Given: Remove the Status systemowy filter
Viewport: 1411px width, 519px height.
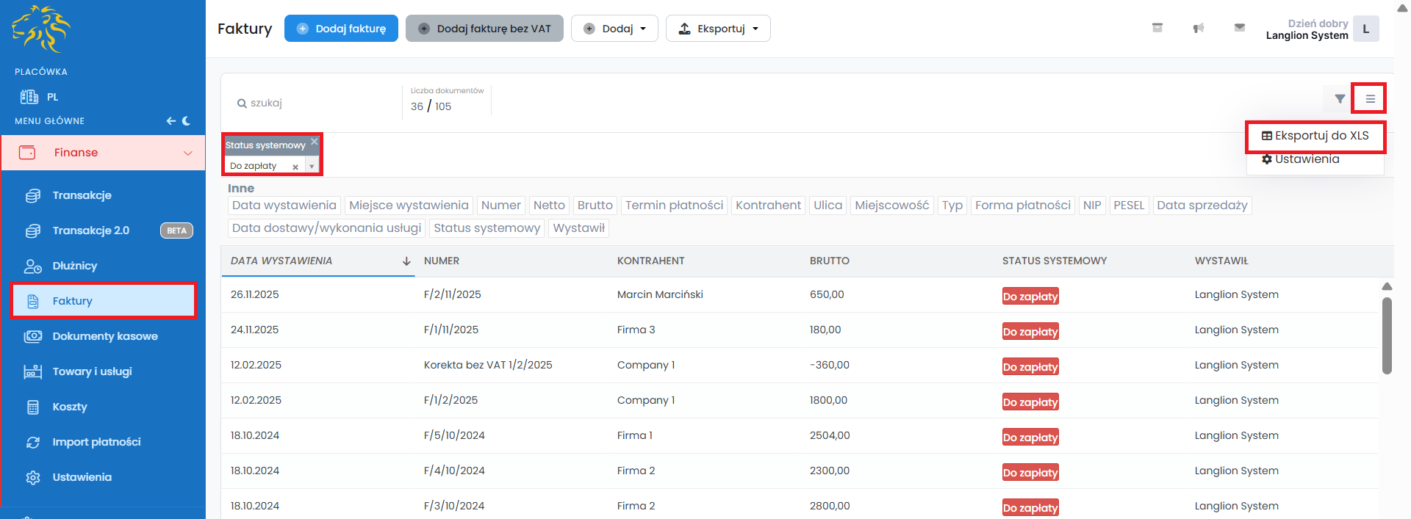Looking at the screenshot, I should [315, 142].
